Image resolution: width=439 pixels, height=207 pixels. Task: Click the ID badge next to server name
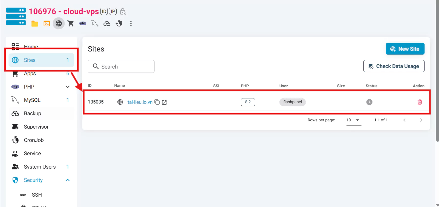point(104,11)
